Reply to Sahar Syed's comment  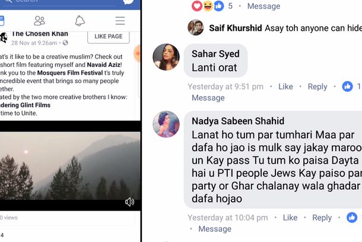[x=317, y=87]
